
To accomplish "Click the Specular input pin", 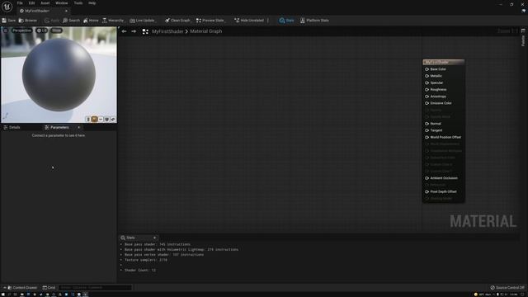I will tap(427, 82).
